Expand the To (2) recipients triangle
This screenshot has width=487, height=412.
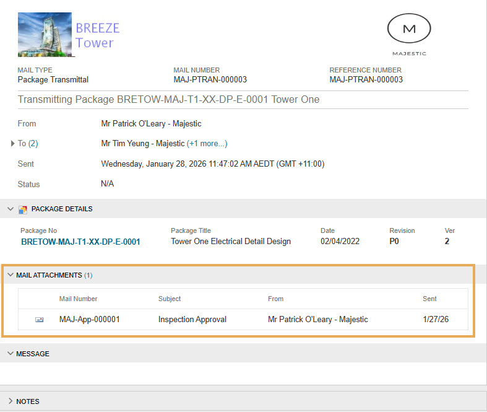coord(13,144)
